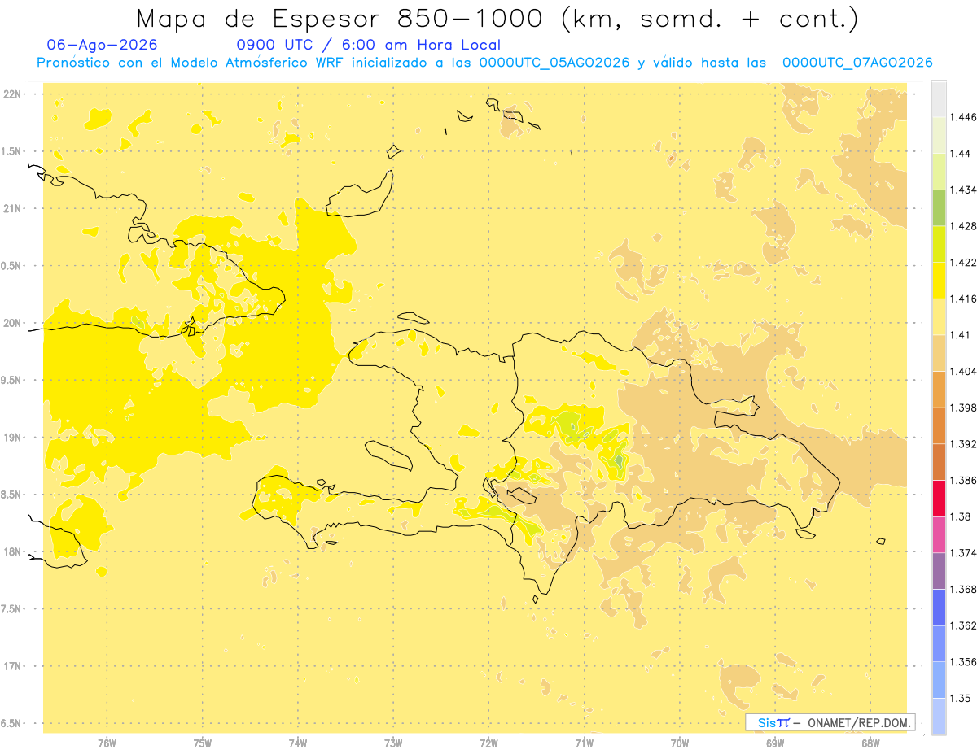Click the 19N latitude label
Screen dimensions: 977x754
(12, 438)
